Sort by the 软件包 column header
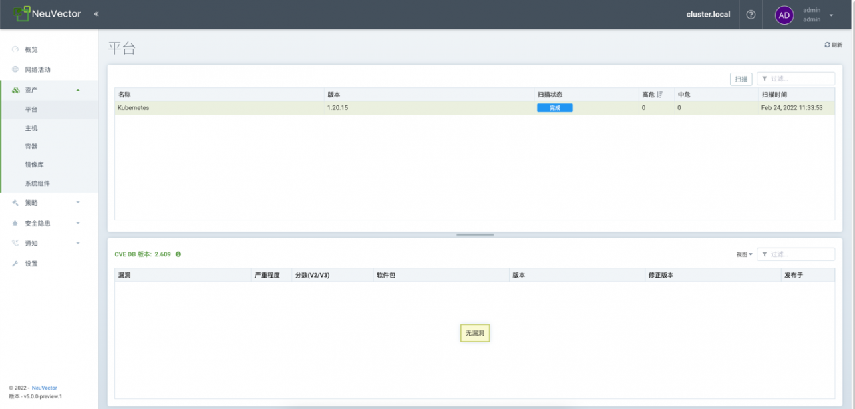 tap(441, 275)
